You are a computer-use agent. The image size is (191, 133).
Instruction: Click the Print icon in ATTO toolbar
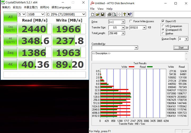[x=109, y=14]
